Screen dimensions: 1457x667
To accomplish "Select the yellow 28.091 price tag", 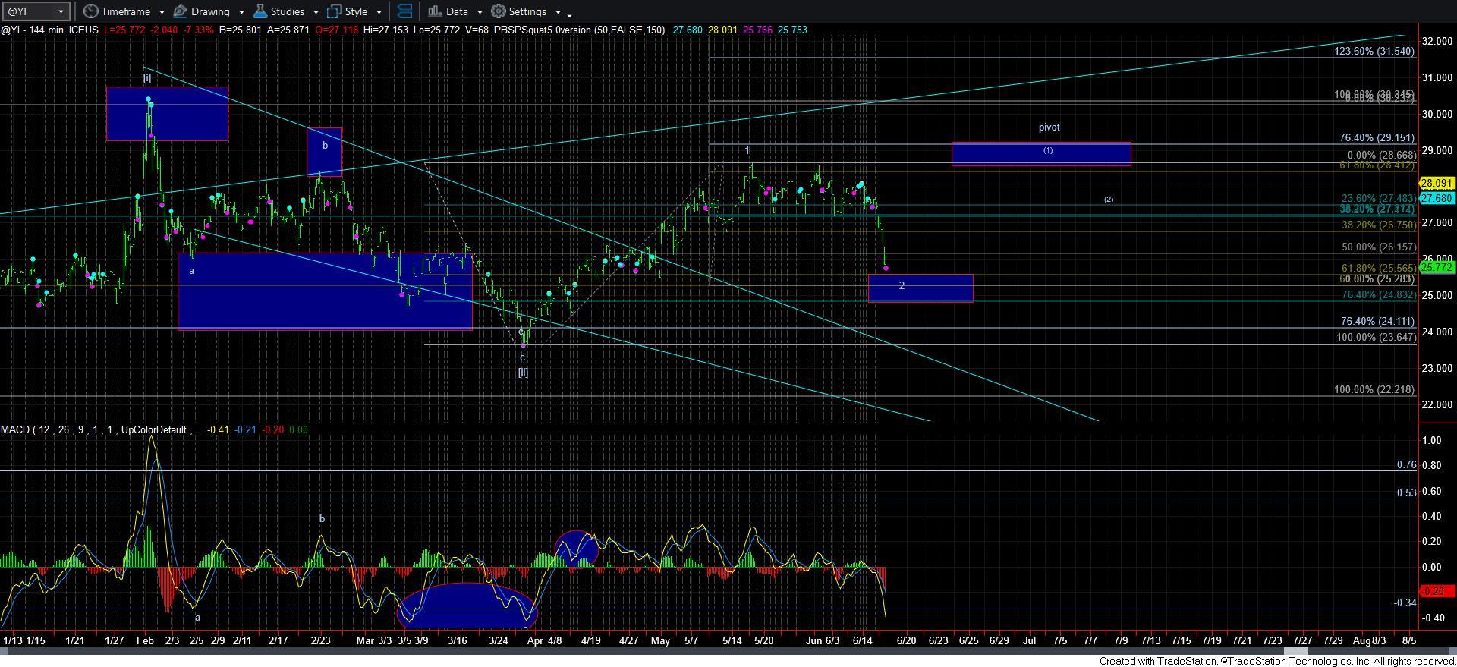I will 1436,184.
